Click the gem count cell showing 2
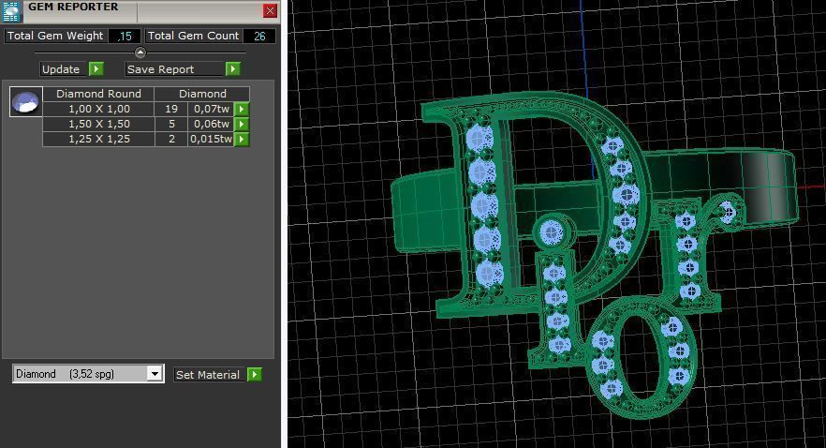The width and height of the screenshot is (826, 448). point(171,139)
